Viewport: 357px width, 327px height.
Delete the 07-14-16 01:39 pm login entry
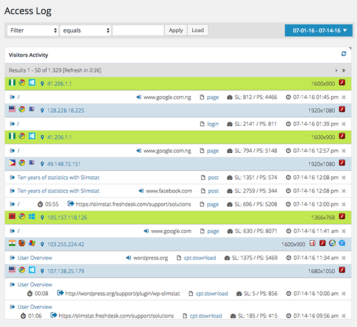344,124
